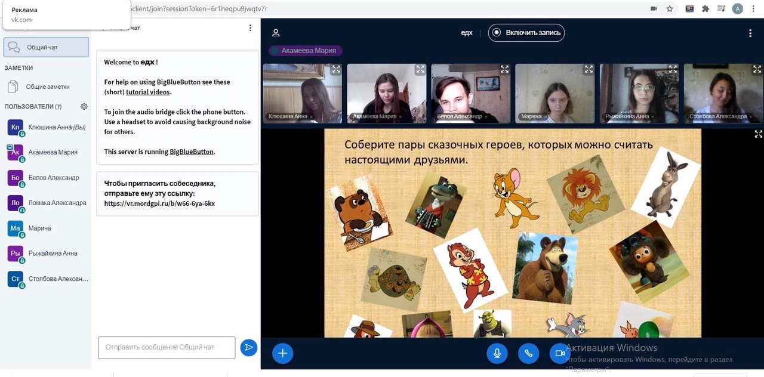Toggle the user list panel icon

276,33
